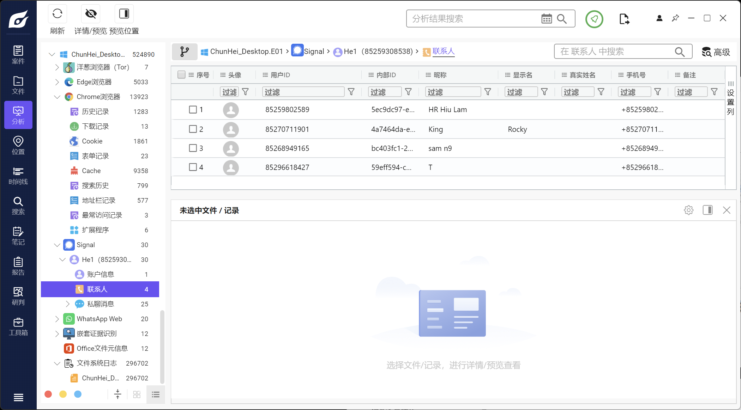This screenshot has height=410, width=741.
Task: Collapse the ChunHei_Desktop root node
Action: tap(52, 54)
